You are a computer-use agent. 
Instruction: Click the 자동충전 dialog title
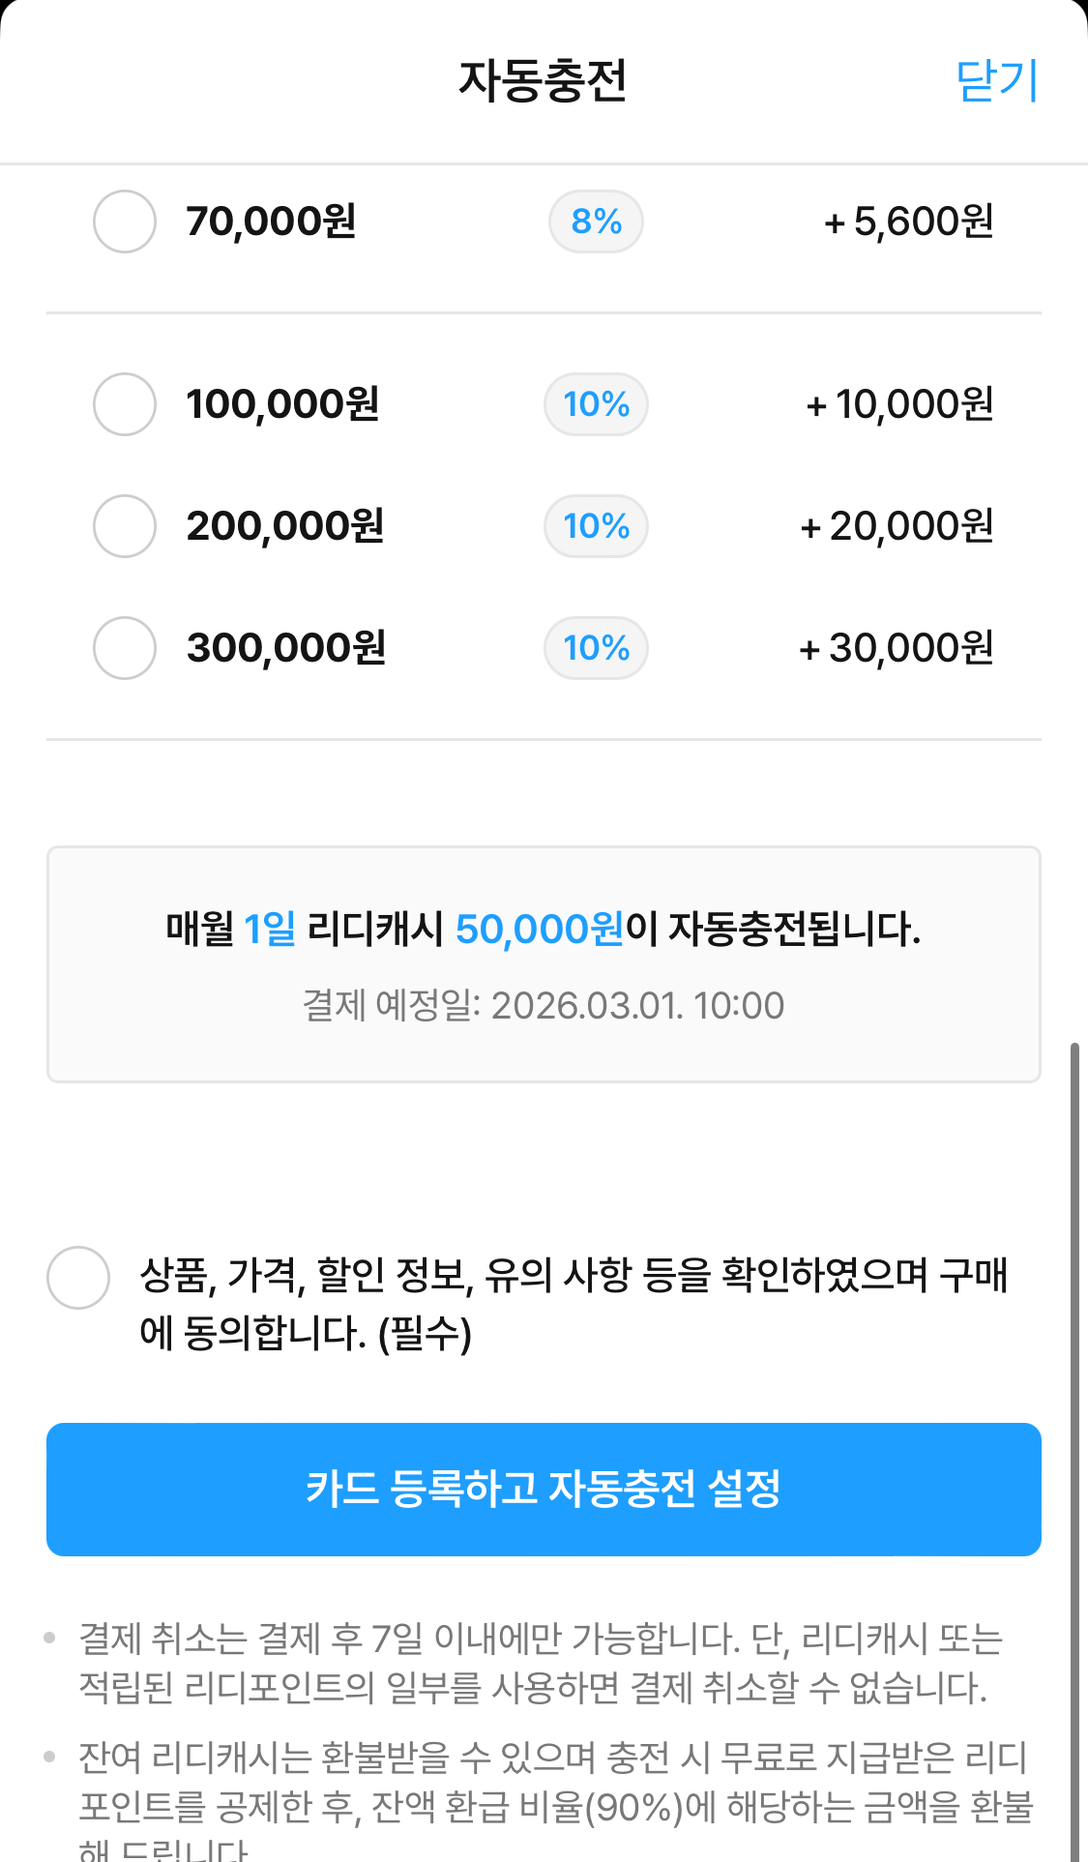pyautogui.click(x=543, y=80)
